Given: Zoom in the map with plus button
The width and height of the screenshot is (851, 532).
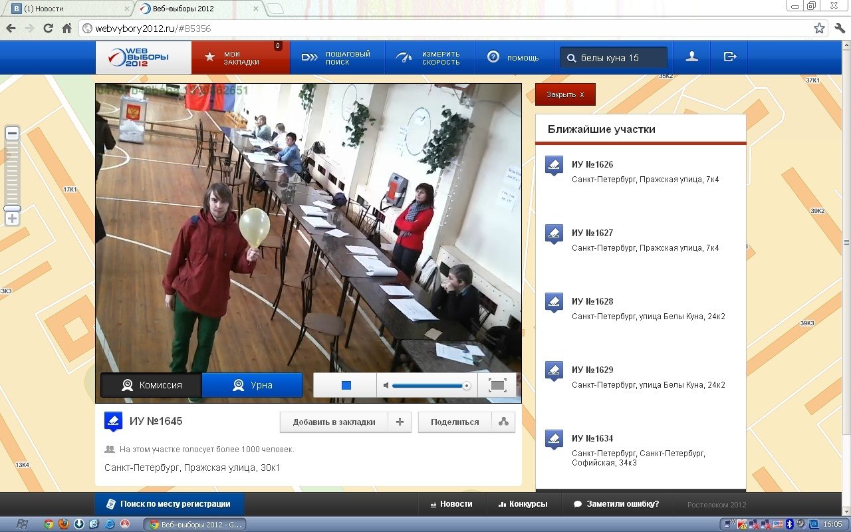Looking at the screenshot, I should 12,219.
